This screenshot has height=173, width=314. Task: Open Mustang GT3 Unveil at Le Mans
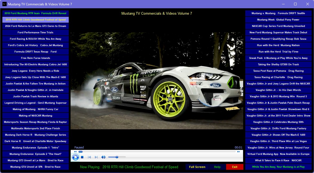tap(35, 160)
